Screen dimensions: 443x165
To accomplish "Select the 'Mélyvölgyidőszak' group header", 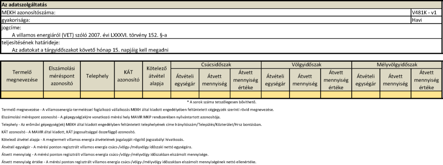I will (x=397, y=65).
